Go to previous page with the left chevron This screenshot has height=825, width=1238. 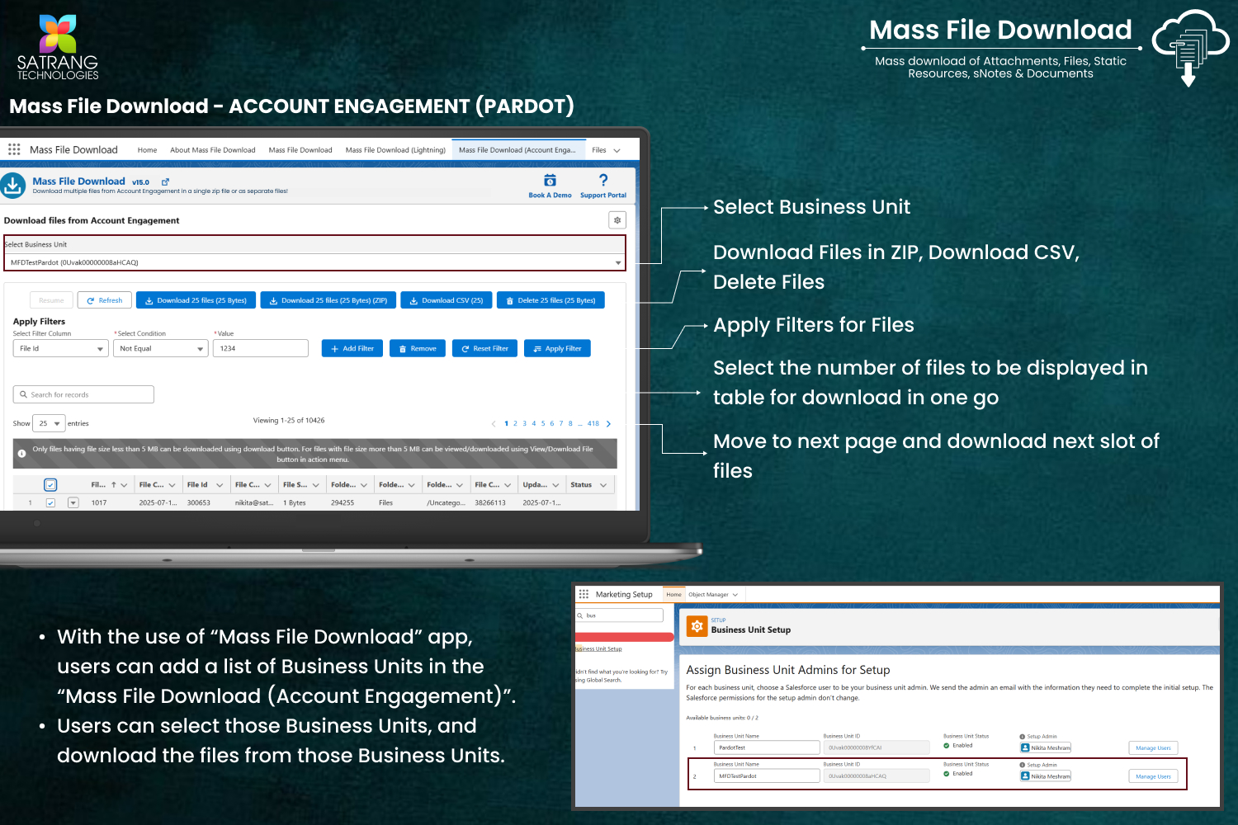494,423
